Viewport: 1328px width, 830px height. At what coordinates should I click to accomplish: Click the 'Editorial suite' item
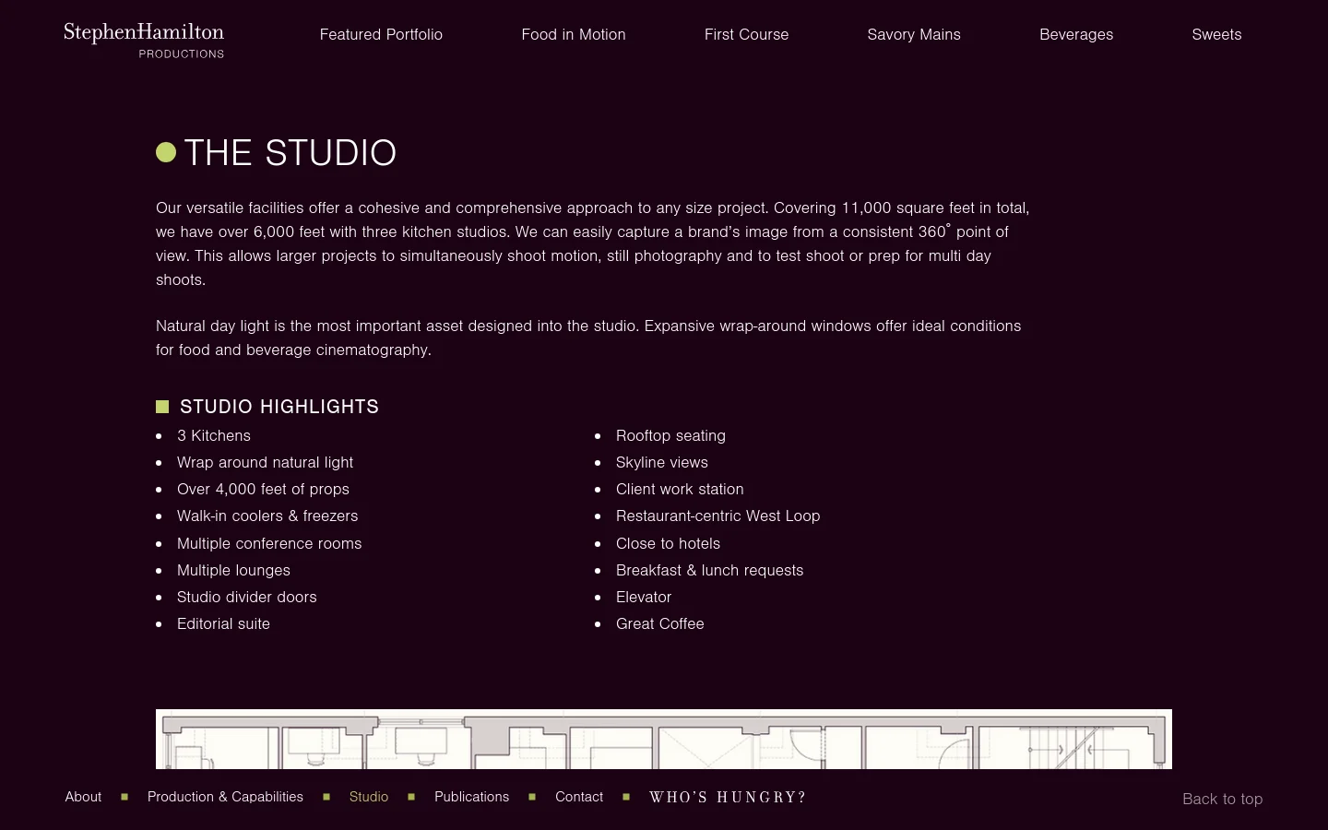tap(223, 623)
